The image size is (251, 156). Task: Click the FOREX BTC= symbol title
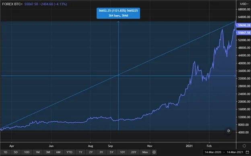[12, 4]
